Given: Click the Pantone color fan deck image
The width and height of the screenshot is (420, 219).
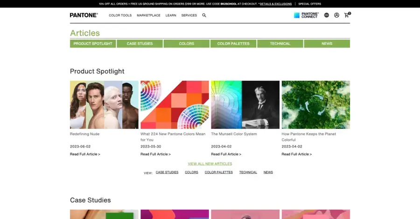Looking at the screenshot, I should pyautogui.click(x=175, y=105).
